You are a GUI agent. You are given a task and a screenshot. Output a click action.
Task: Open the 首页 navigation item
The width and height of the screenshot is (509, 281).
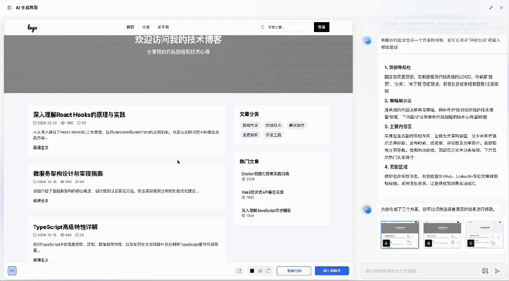tap(130, 27)
